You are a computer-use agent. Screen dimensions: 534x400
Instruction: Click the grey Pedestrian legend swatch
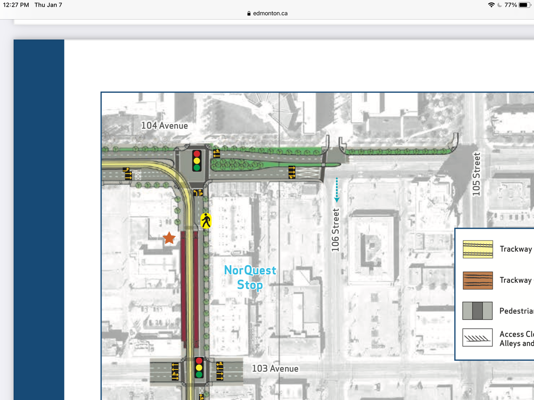coord(478,311)
